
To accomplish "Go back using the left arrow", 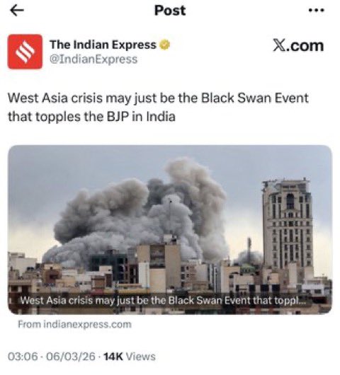I will (17, 11).
